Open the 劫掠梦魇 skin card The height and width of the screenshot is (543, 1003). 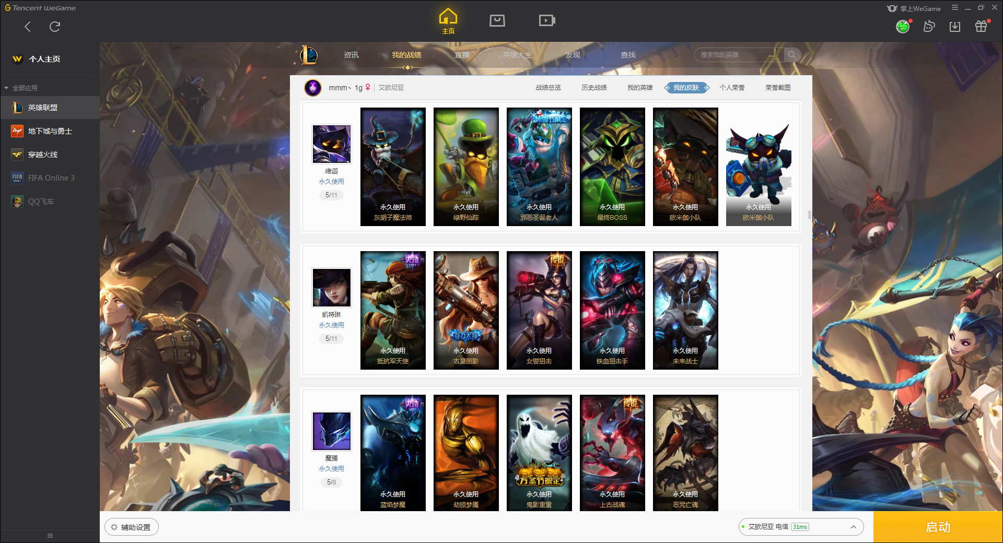click(466, 453)
